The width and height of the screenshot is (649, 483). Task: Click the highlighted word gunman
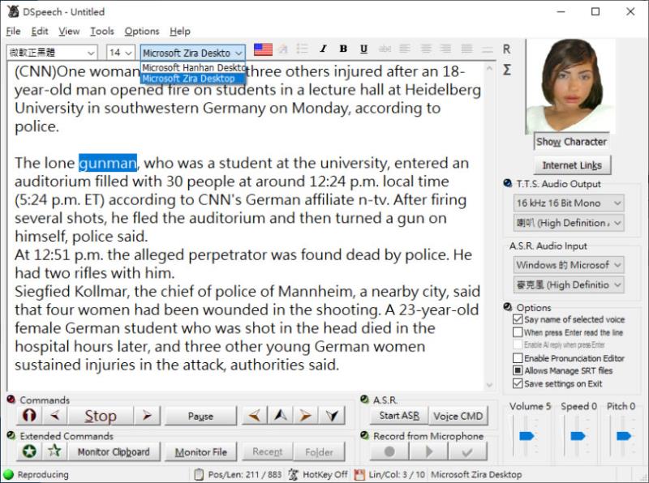click(x=108, y=163)
